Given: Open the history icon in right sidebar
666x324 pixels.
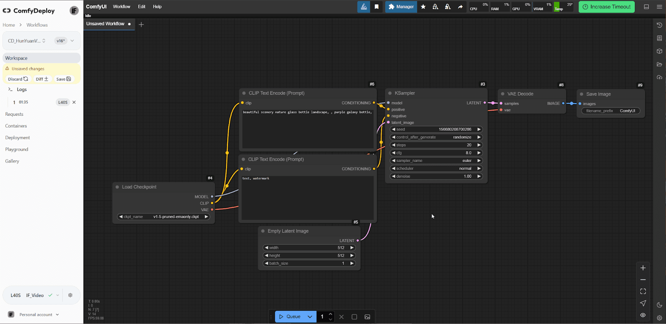Looking at the screenshot, I should (x=659, y=25).
